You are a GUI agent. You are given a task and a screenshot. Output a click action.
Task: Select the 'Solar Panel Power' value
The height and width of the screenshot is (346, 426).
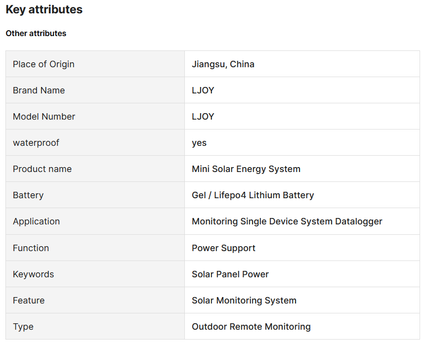coord(230,274)
